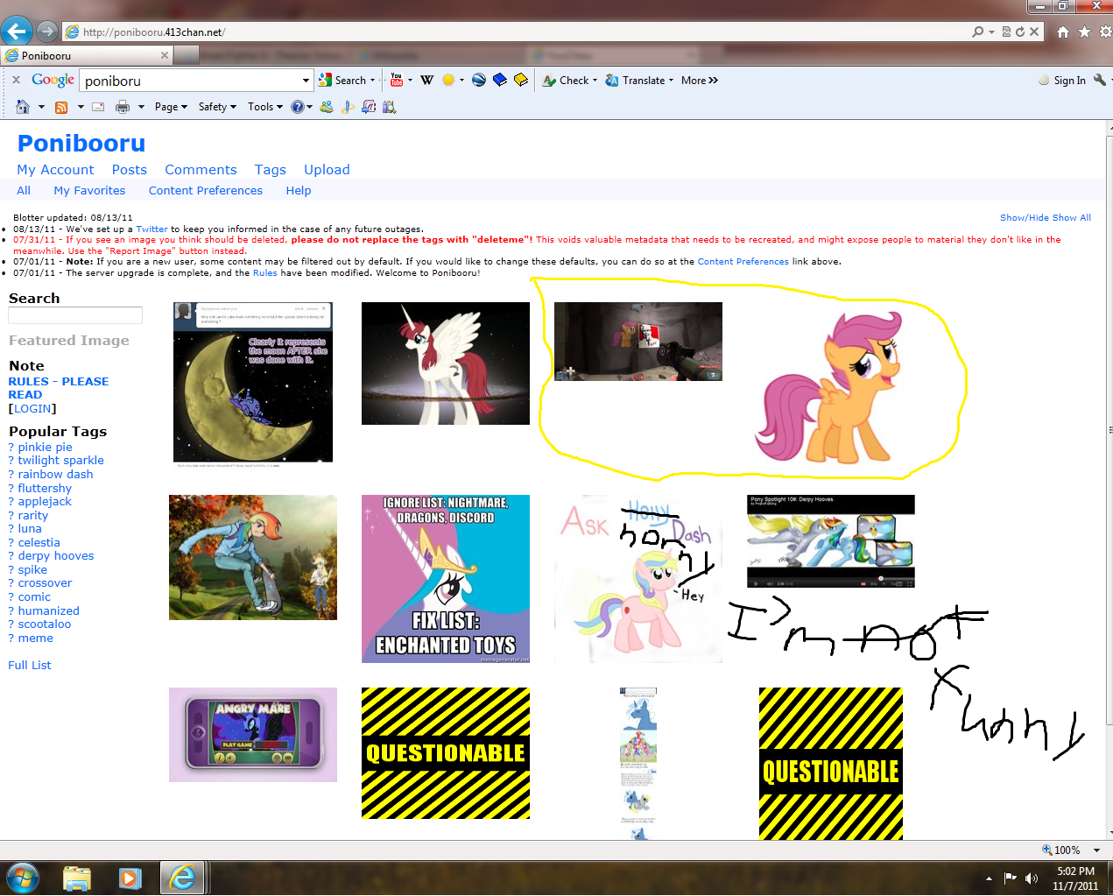This screenshot has height=896, width=1113.
Task: Click the blue book toolbar icon
Action: pyautogui.click(x=500, y=80)
